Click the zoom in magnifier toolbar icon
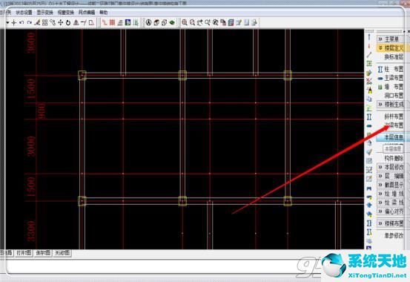Screen dimensions: 410x282 point(185,22)
